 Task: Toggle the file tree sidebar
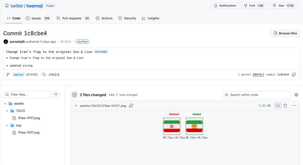[x=74, y=95]
